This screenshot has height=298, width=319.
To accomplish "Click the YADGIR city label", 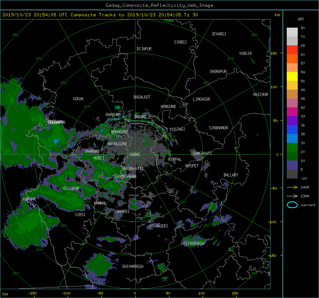I will pos(245,53).
